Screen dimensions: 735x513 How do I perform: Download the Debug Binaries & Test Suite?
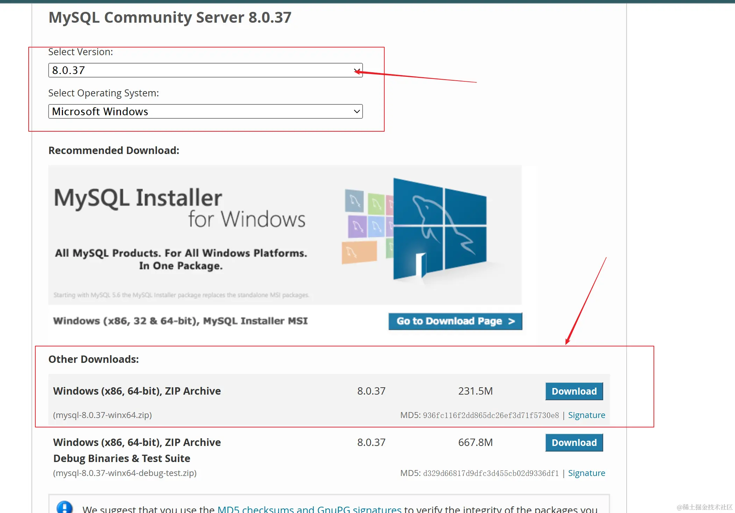pos(574,442)
